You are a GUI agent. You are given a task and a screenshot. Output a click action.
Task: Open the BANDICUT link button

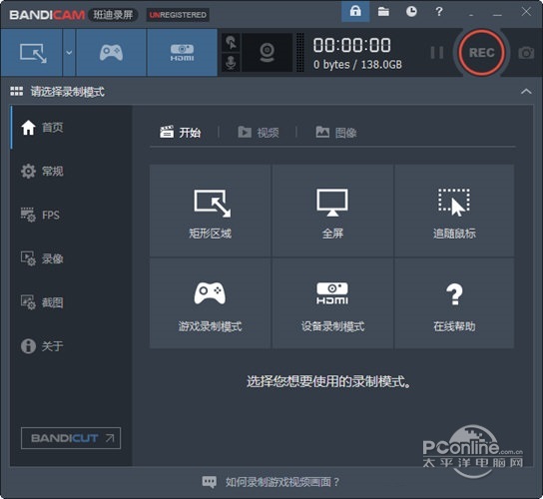[x=71, y=438]
